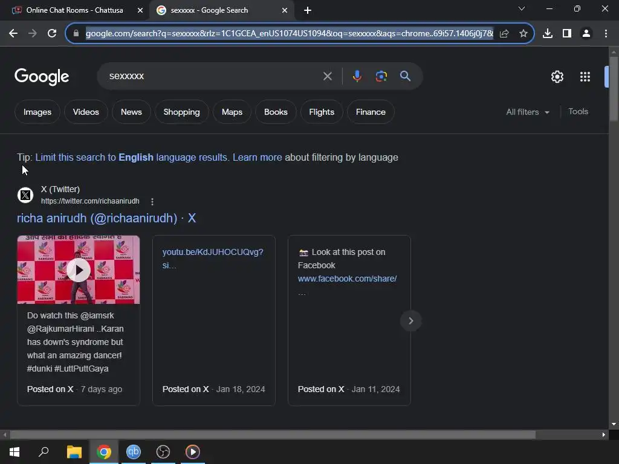The width and height of the screenshot is (619, 464).
Task: Open OBS Studio from taskbar
Action: point(163,452)
